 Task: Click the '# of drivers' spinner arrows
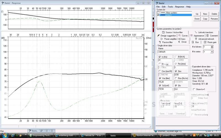click(x=212, y=47)
